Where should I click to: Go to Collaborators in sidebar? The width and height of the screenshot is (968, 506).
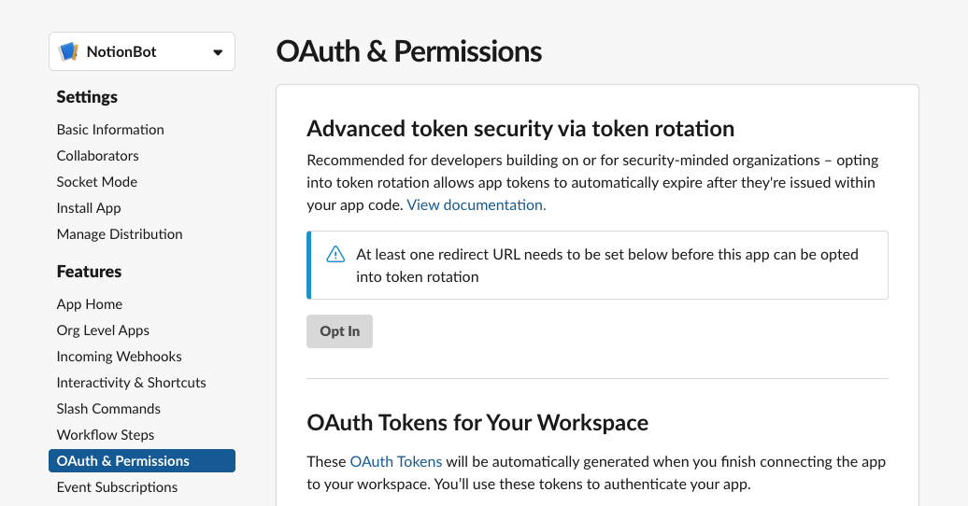coord(97,156)
